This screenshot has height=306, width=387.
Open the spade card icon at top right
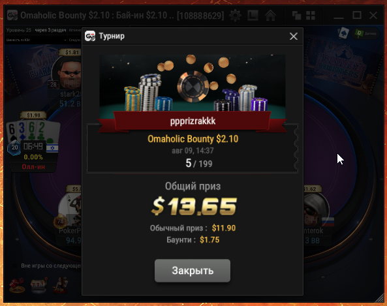(x=343, y=33)
